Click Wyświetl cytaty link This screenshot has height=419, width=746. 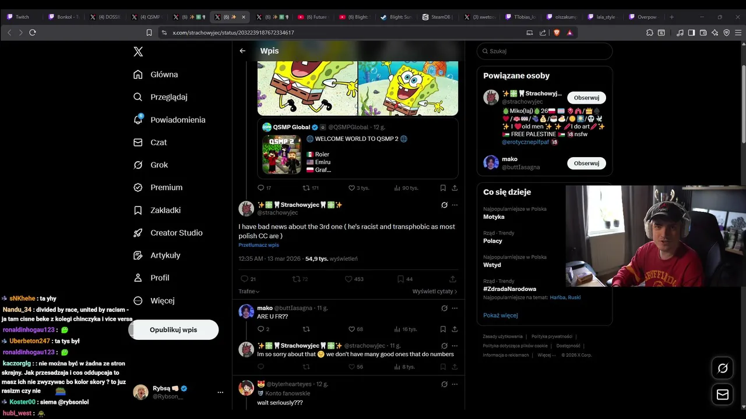pos(435,291)
